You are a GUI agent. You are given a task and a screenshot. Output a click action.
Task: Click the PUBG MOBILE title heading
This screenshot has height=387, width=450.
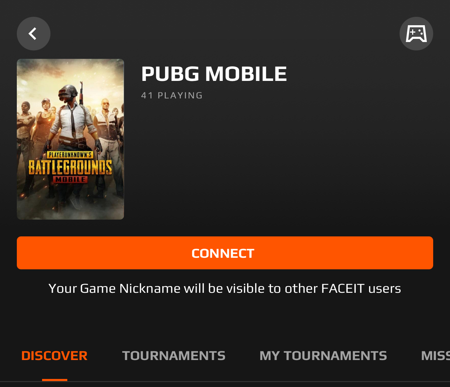click(x=214, y=74)
